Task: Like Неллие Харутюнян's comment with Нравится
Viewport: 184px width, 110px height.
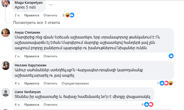Action: pos(32,83)
